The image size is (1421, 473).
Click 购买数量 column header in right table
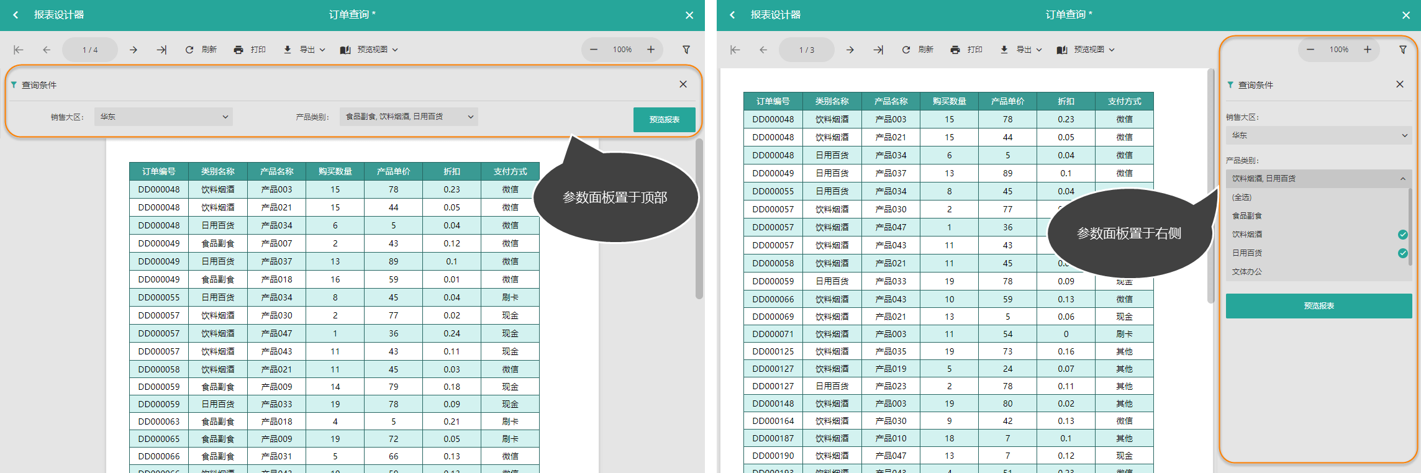pos(949,101)
